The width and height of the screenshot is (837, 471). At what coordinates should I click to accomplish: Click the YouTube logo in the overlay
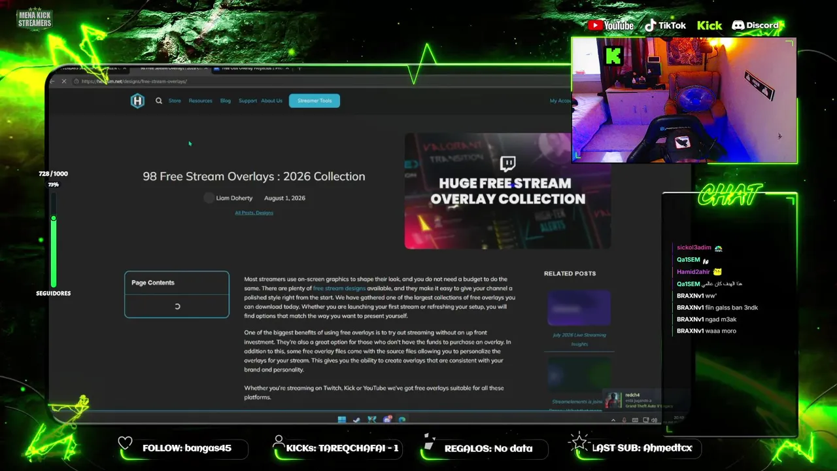pos(611,26)
